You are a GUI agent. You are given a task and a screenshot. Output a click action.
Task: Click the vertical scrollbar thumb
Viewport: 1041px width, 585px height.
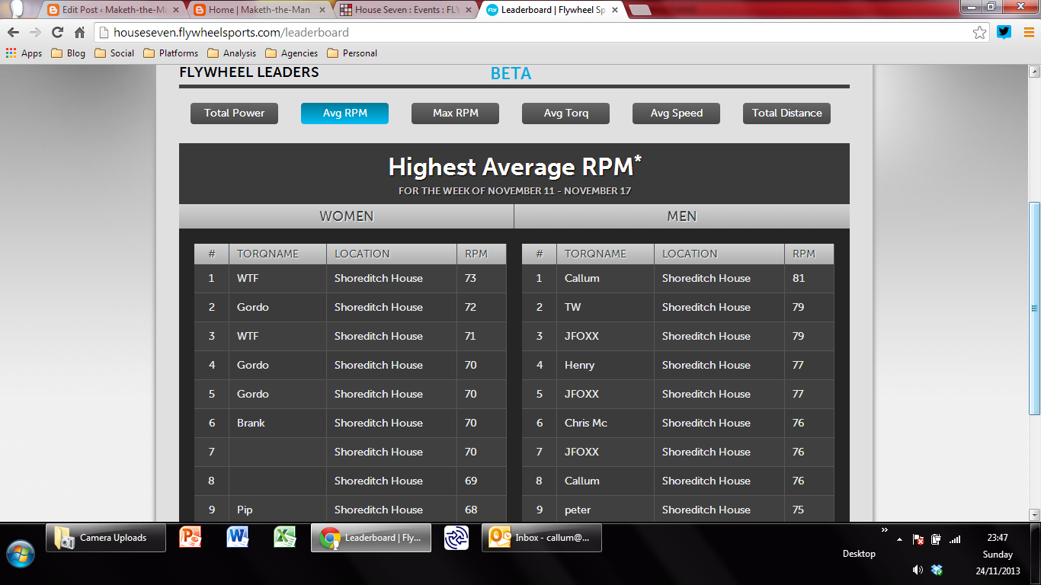coord(1034,308)
